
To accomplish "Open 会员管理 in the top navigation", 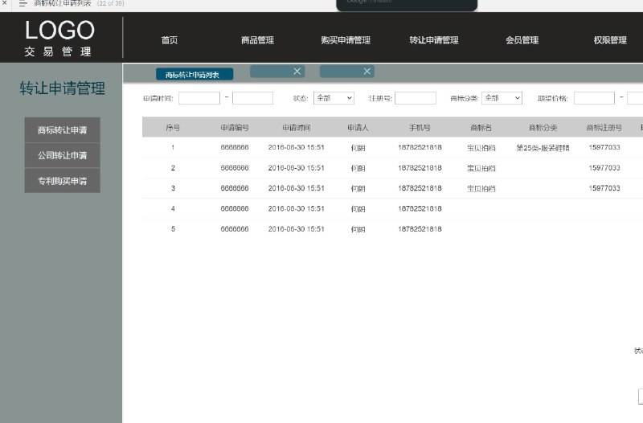I will (x=522, y=40).
